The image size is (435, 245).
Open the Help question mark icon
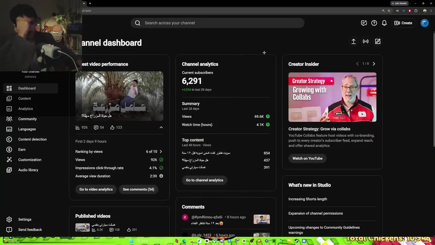point(374,23)
